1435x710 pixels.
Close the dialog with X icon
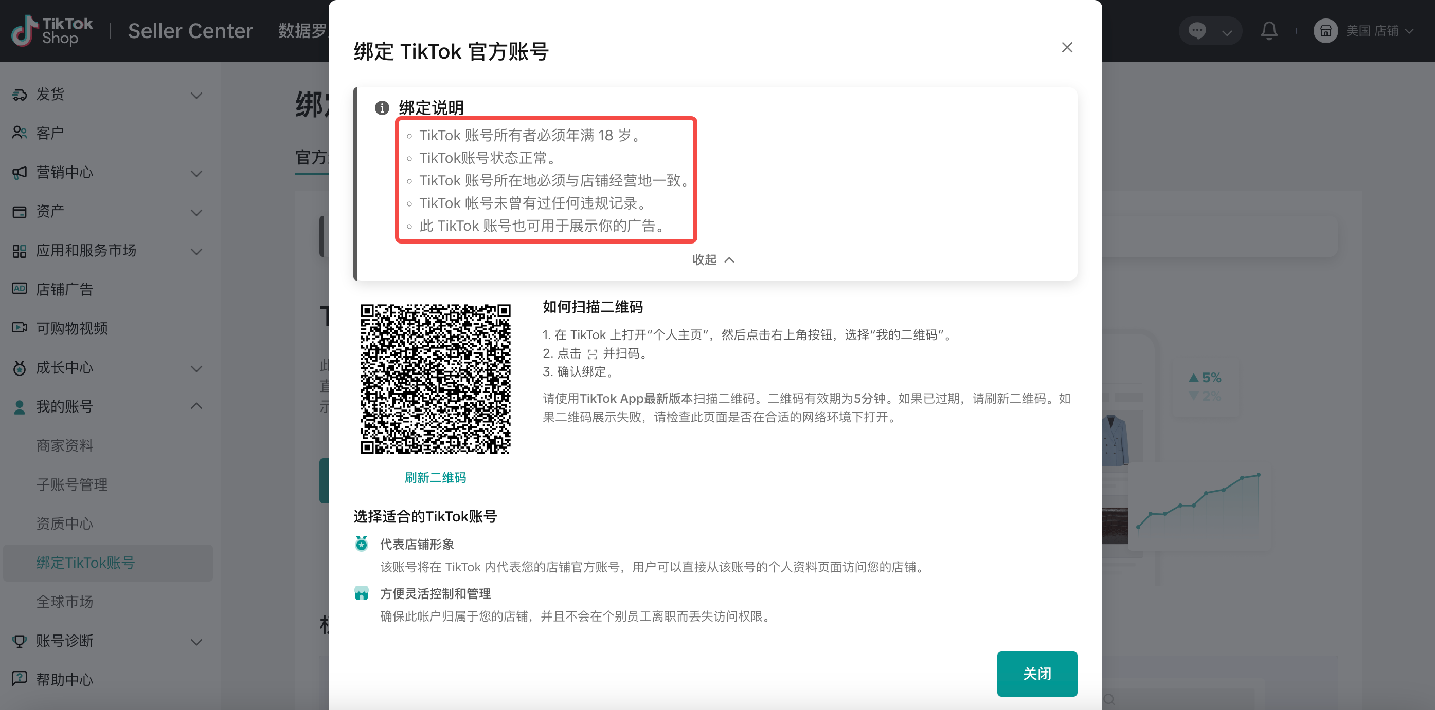pyautogui.click(x=1066, y=47)
